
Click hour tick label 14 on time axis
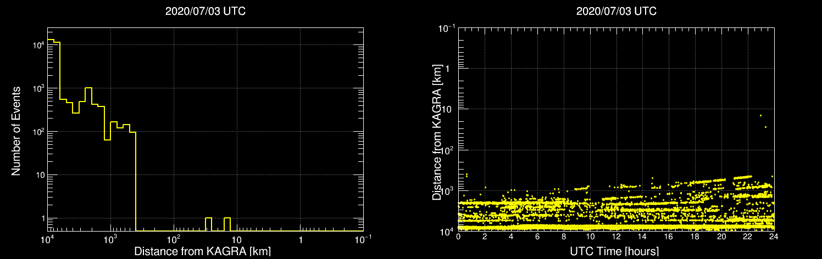pos(642,237)
